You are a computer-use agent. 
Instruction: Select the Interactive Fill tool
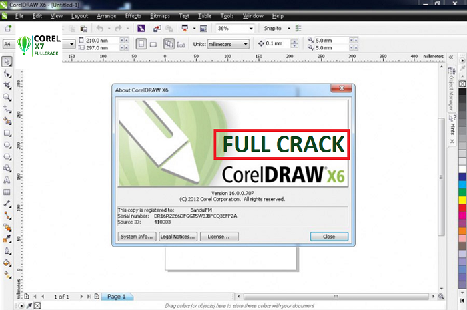tap(7, 275)
